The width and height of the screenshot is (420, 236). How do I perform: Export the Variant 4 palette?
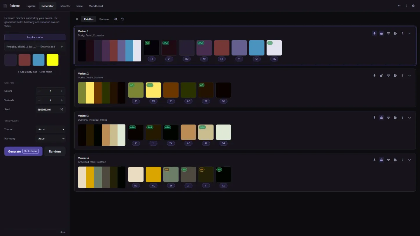point(395,160)
